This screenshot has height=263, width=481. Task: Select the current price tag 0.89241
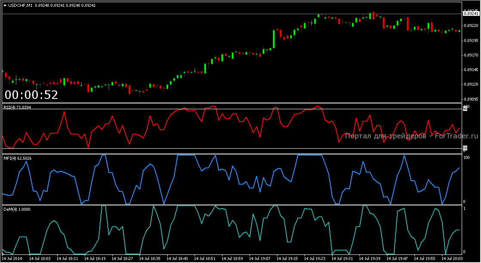[471, 14]
